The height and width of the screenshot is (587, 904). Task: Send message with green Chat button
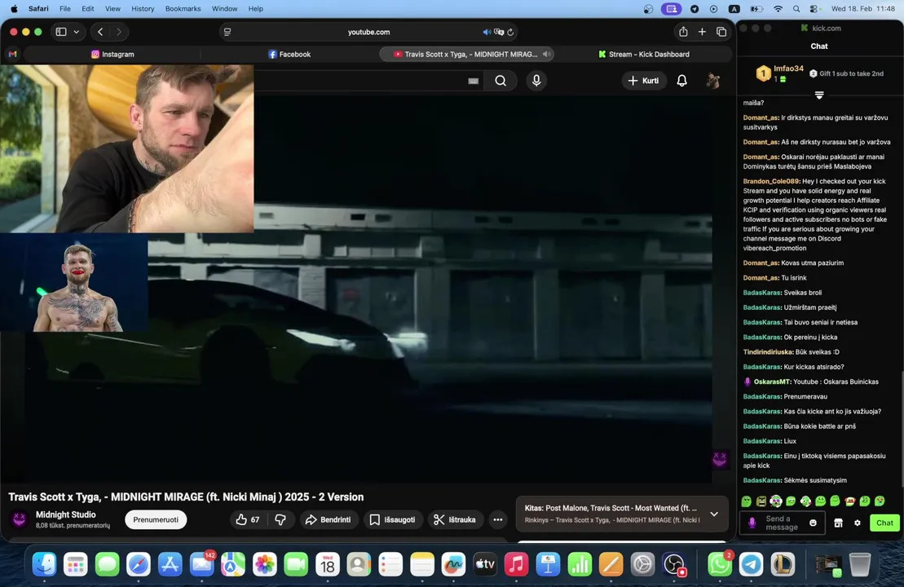[884, 523]
